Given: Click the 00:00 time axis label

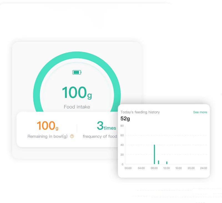Looking at the screenshot, I should pos(128,168).
